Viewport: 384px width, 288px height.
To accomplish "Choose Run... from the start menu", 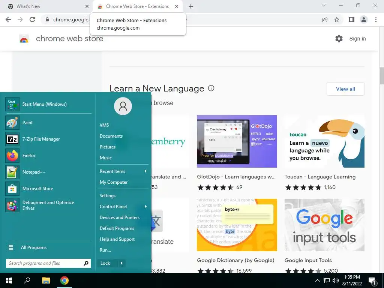I will tap(105, 250).
